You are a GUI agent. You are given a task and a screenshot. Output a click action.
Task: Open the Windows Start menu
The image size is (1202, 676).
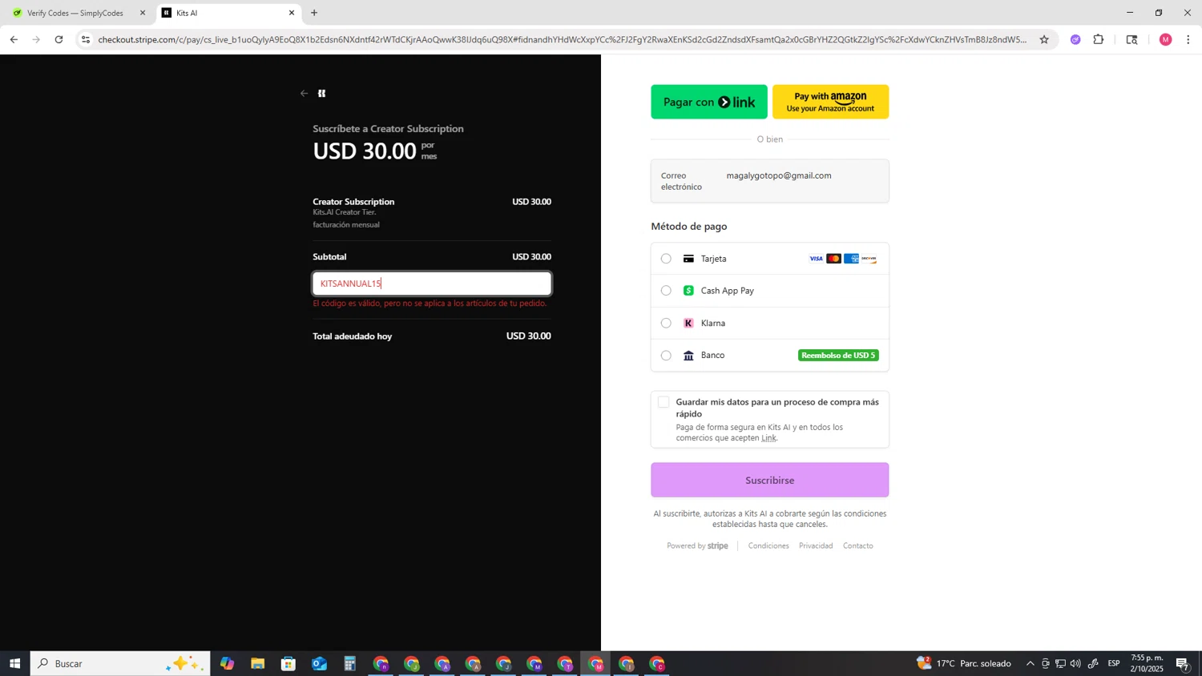(x=14, y=663)
